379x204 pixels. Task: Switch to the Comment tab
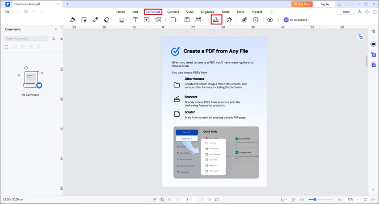[153, 12]
